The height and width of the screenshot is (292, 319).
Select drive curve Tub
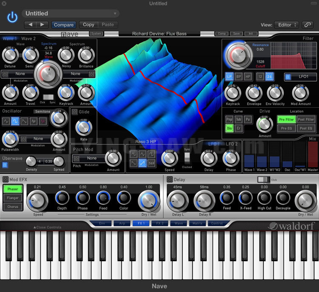tap(239, 119)
